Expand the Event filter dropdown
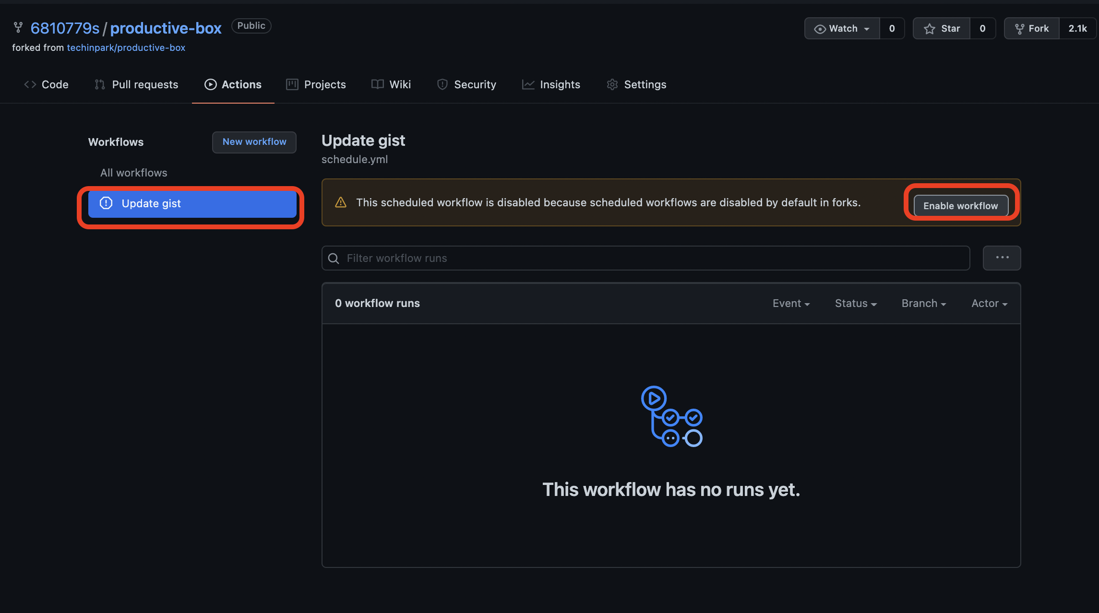1099x613 pixels. tap(791, 303)
